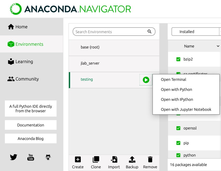This screenshot has height=171, width=221.
Task: Click the Clone label in bottom toolbar
Action: point(96,167)
